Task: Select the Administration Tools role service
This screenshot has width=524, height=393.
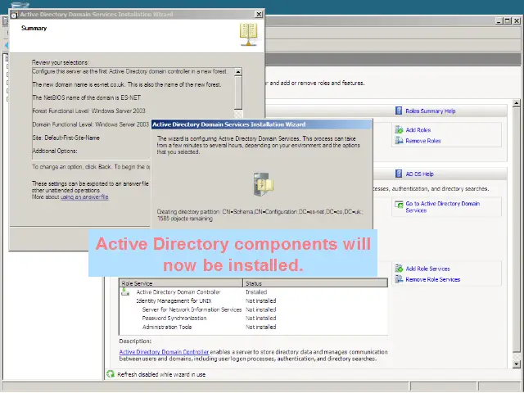Action: click(x=167, y=327)
